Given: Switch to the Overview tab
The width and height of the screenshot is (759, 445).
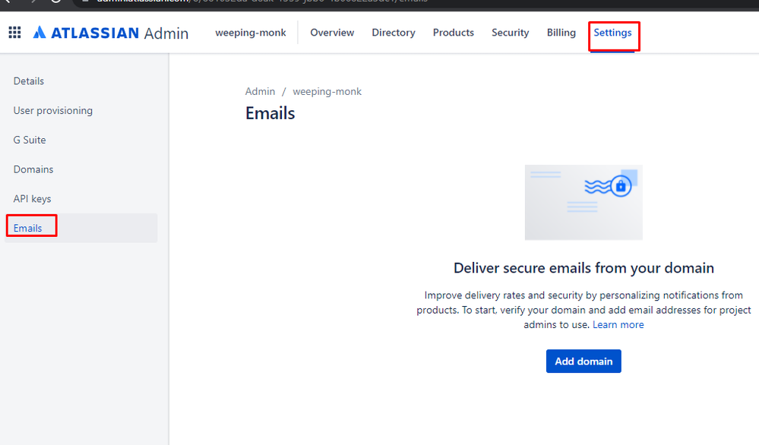Looking at the screenshot, I should [332, 32].
